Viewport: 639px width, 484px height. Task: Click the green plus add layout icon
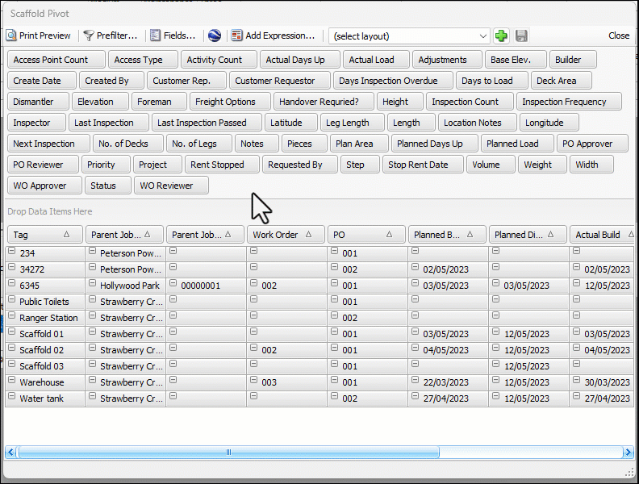click(501, 35)
